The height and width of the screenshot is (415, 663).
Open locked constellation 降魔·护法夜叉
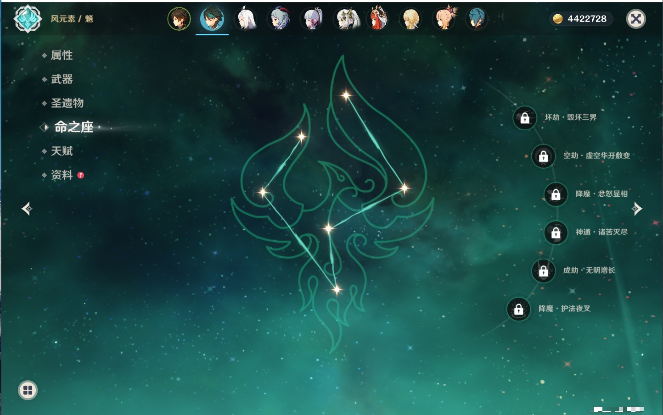click(518, 309)
